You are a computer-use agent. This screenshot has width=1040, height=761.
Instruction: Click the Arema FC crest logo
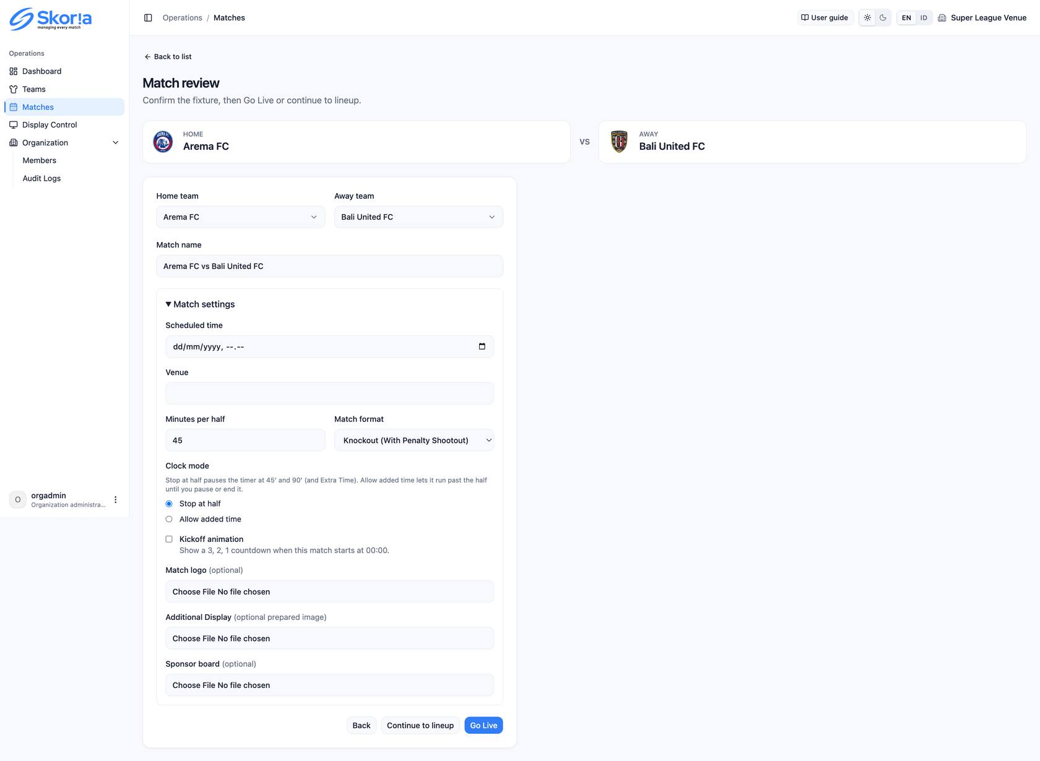[x=163, y=142]
